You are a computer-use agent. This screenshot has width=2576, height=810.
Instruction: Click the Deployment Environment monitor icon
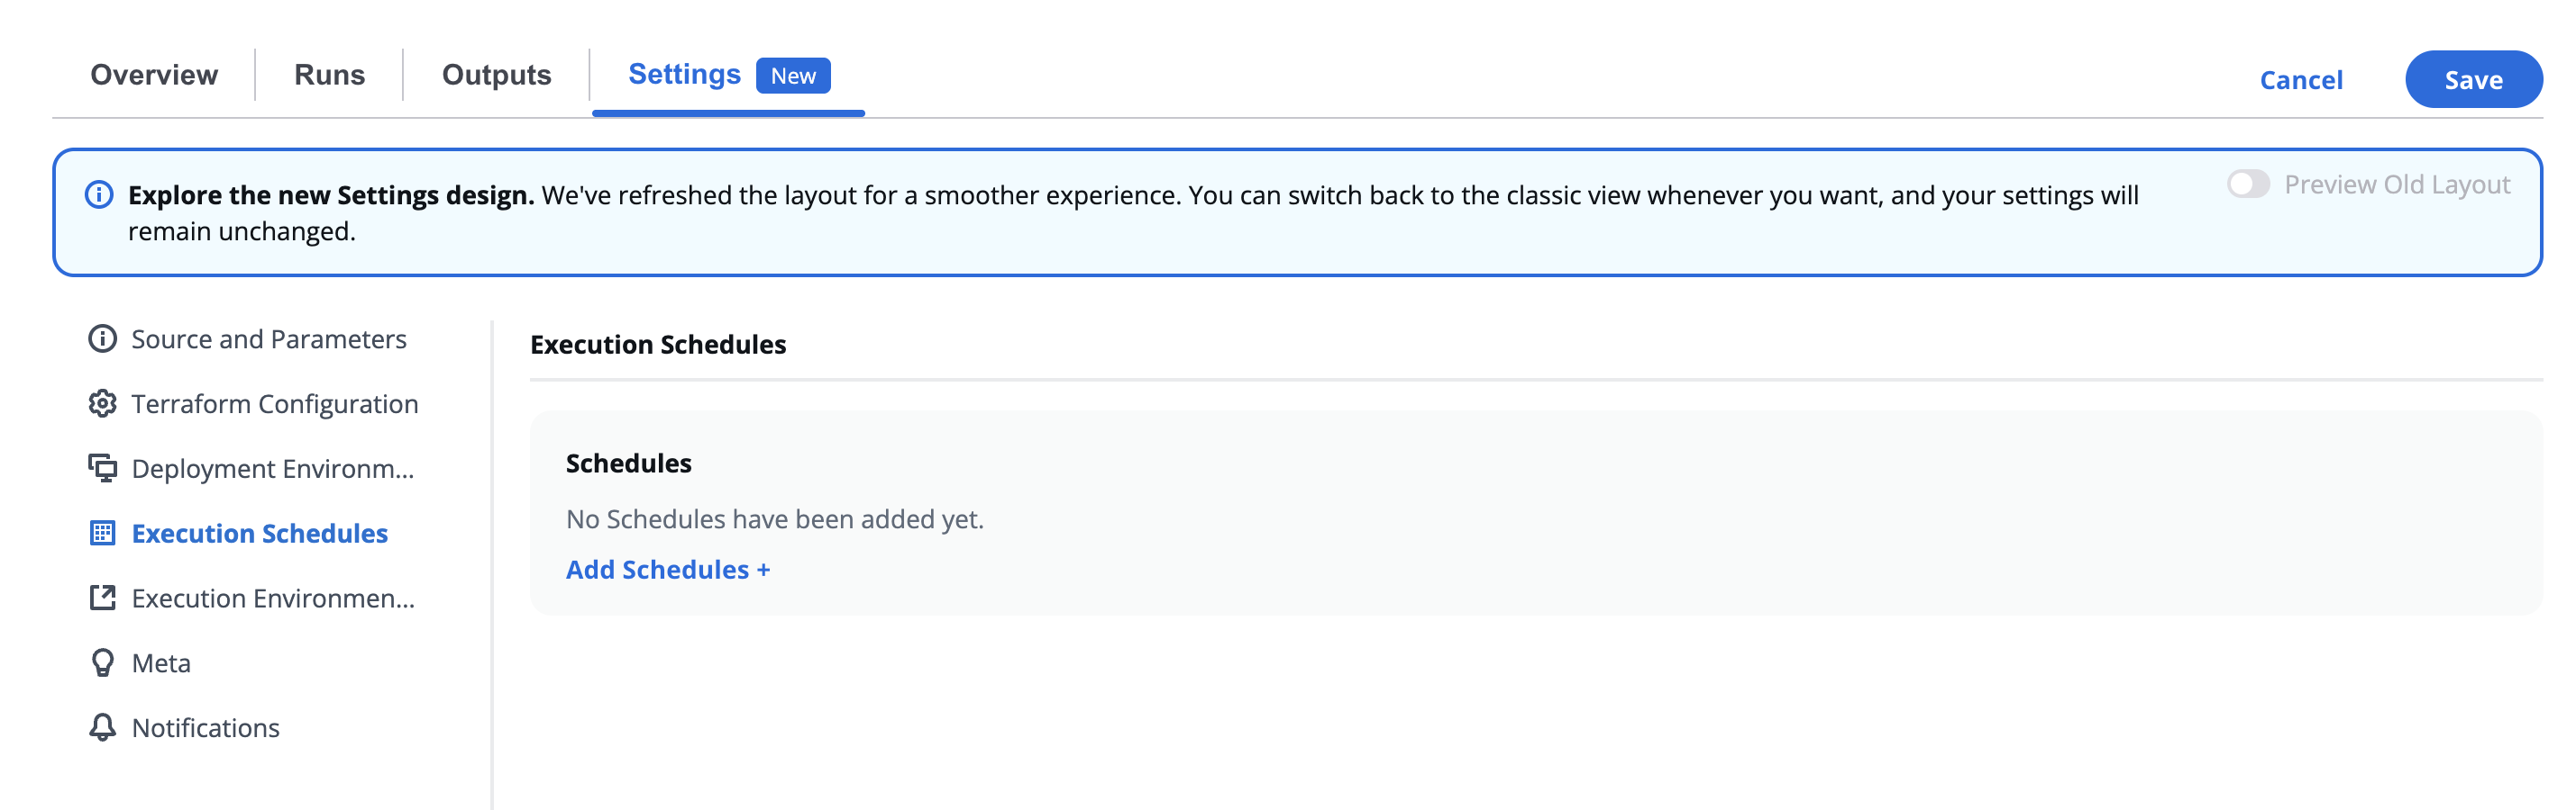coord(102,468)
